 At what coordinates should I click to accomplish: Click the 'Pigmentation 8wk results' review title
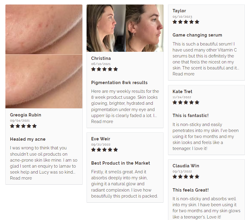119,83
